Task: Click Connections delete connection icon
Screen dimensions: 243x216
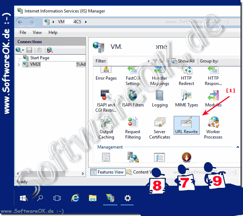Action: pos(50,50)
